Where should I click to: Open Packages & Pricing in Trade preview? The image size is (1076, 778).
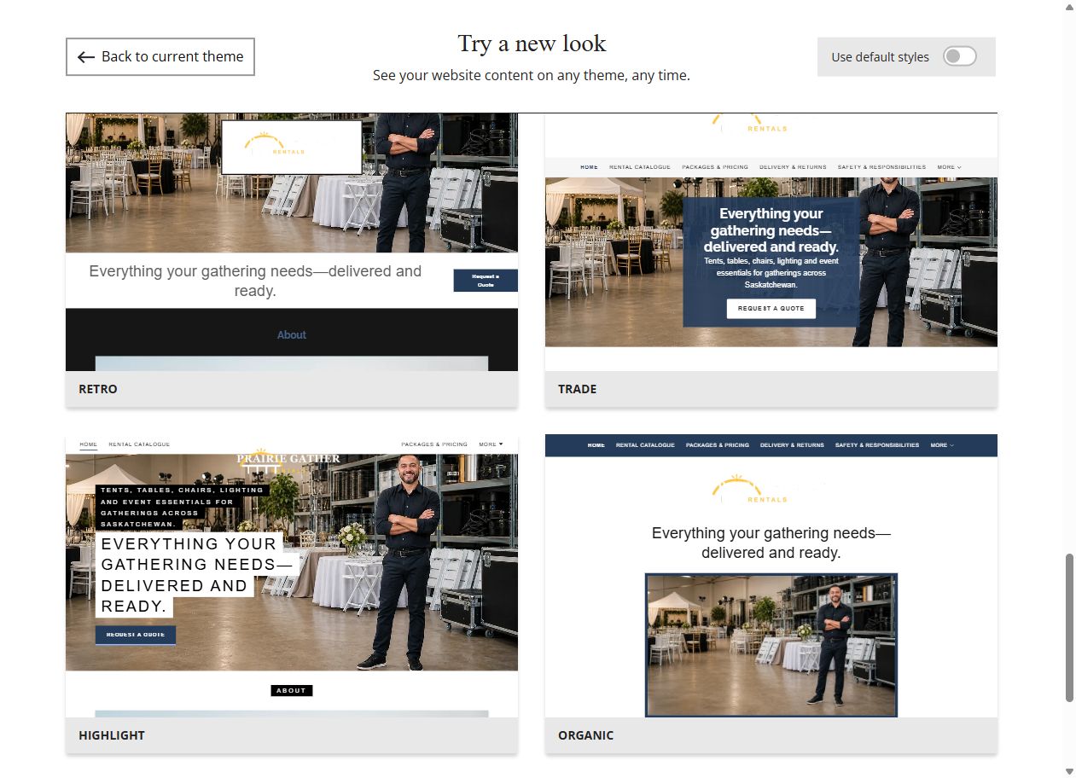(x=715, y=167)
